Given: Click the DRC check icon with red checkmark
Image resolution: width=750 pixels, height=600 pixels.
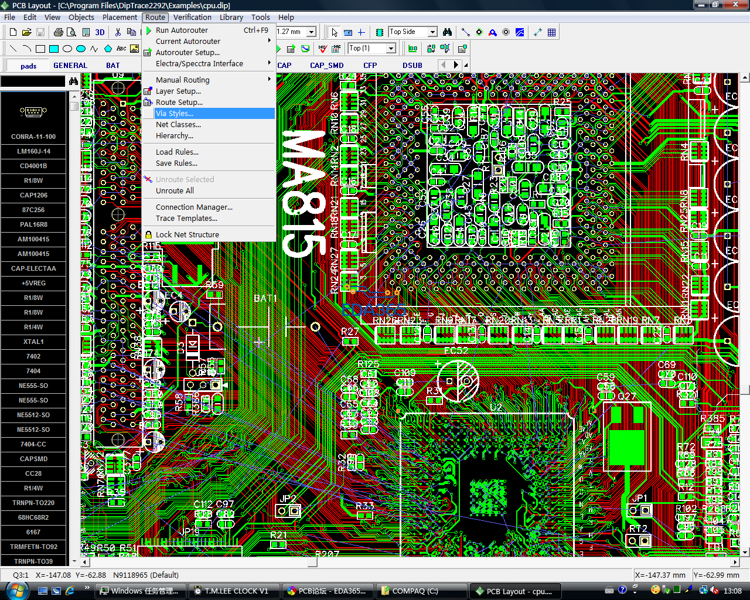Looking at the screenshot, I should point(322,49).
